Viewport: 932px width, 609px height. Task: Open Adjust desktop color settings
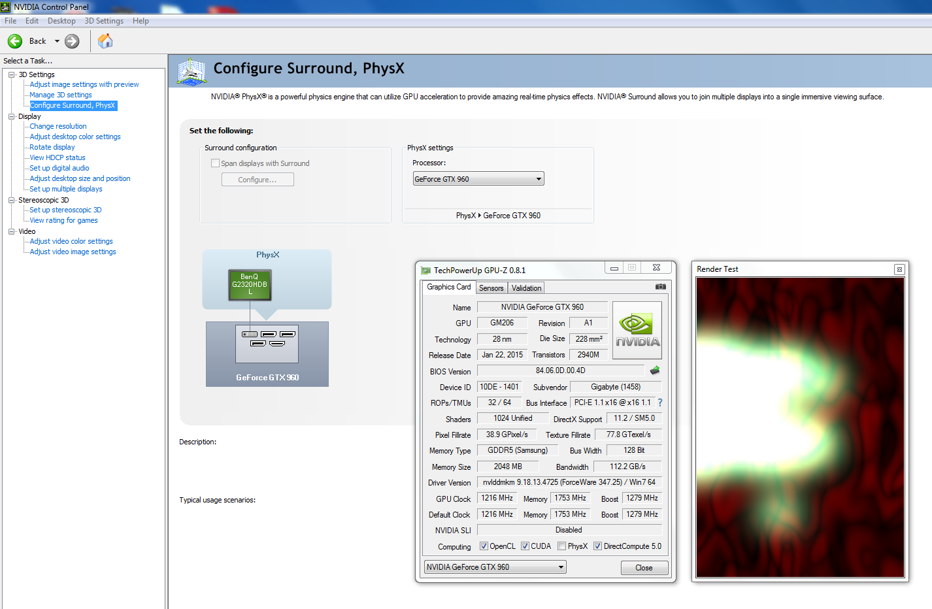point(75,137)
